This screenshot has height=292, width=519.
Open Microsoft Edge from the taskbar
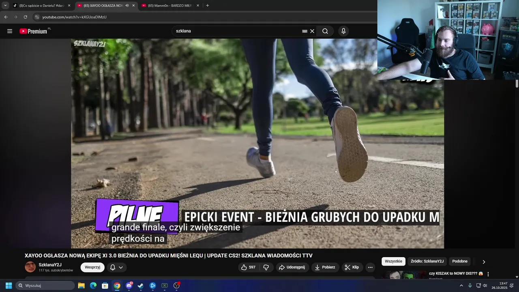[x=93, y=286]
